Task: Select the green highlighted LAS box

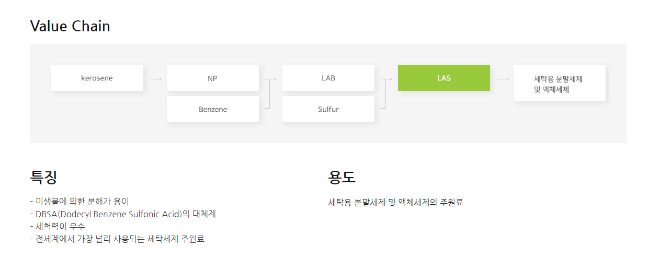Action: pos(444,78)
